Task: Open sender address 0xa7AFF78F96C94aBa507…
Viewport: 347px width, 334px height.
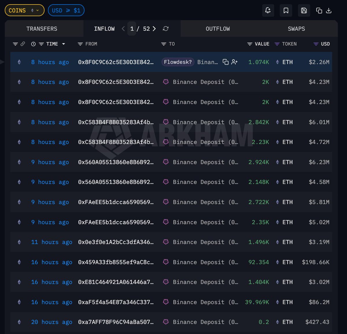Action: (x=116, y=322)
